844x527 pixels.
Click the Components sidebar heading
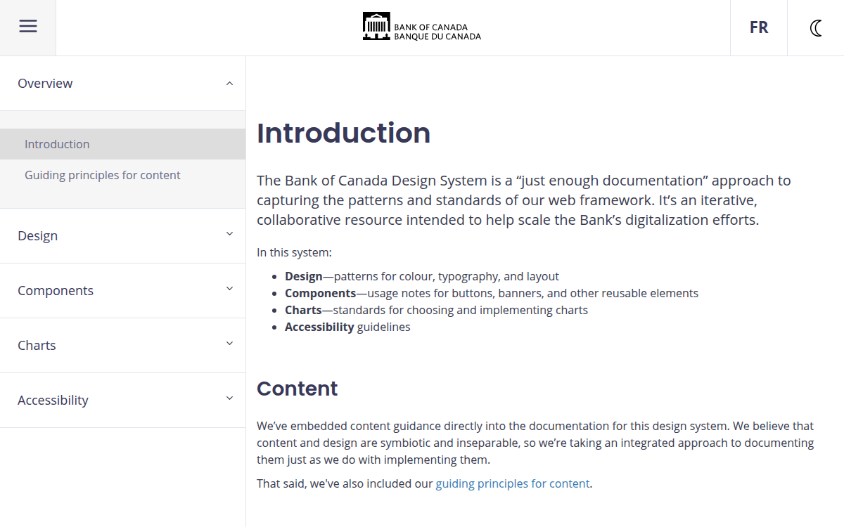pos(56,290)
